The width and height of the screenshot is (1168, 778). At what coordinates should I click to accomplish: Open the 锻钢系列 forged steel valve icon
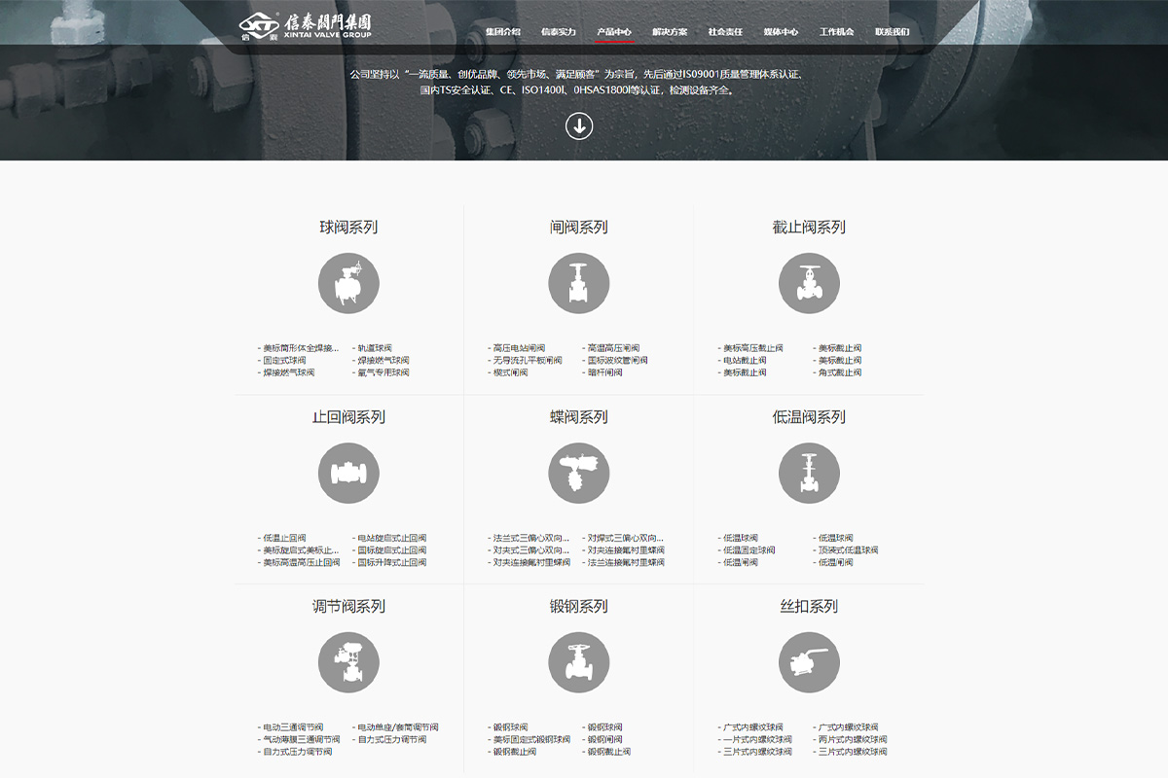(579, 662)
